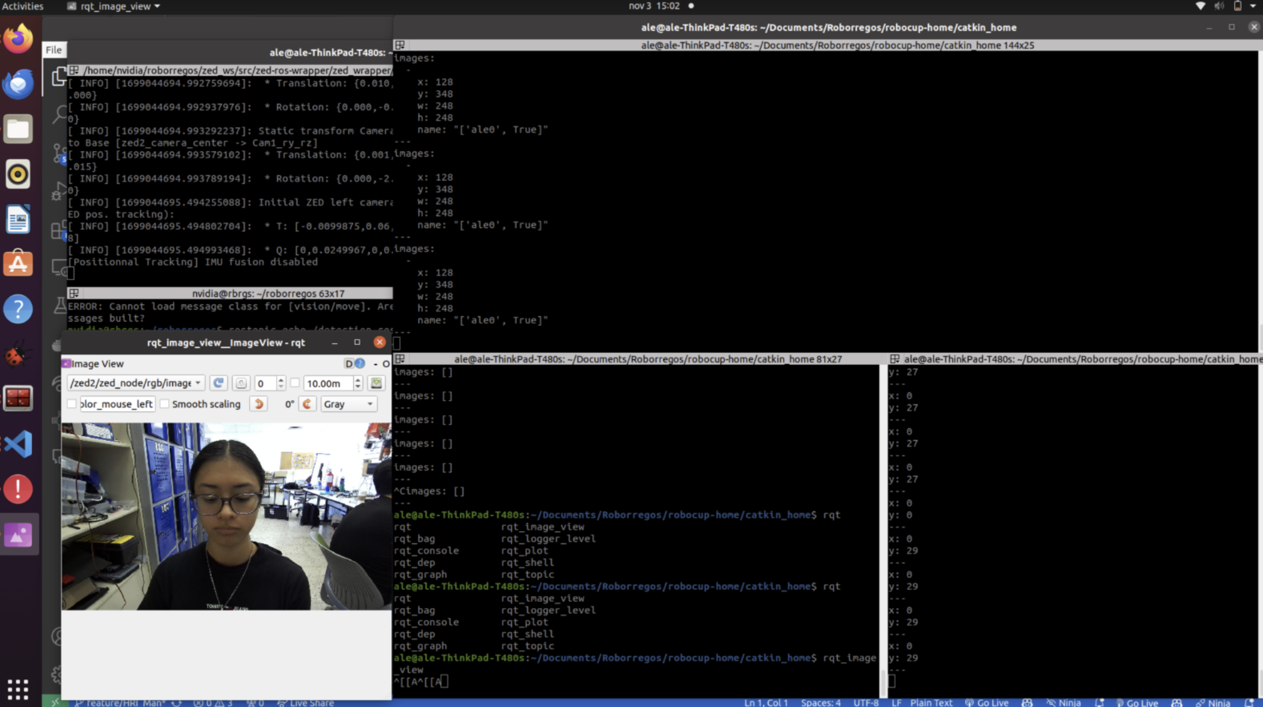Open the rqt help question-mark icon

coord(360,364)
